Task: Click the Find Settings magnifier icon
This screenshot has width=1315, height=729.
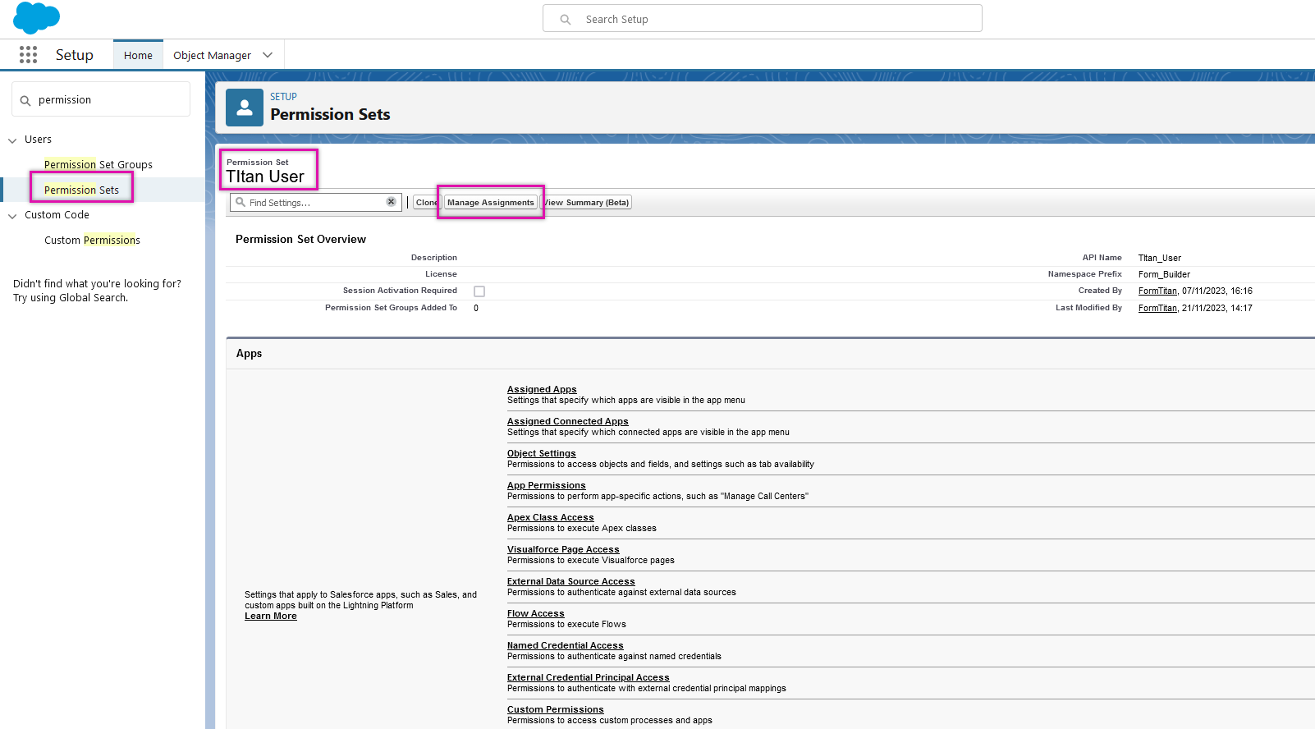Action: (241, 202)
